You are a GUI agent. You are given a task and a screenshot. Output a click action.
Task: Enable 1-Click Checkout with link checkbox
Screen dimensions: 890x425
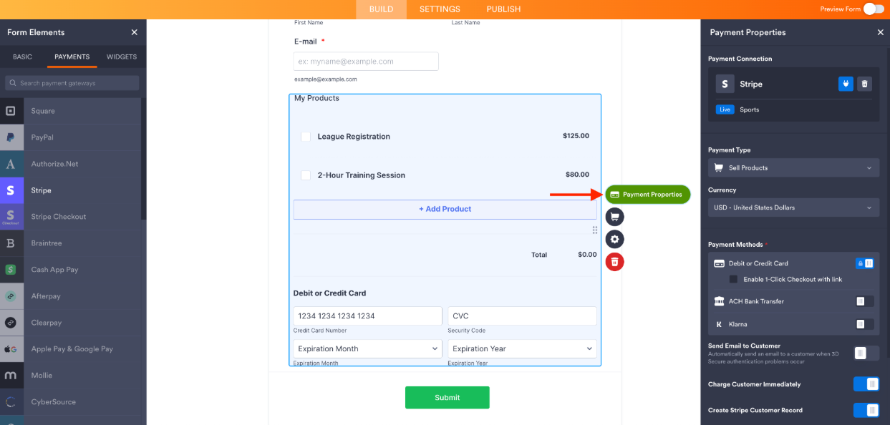733,279
